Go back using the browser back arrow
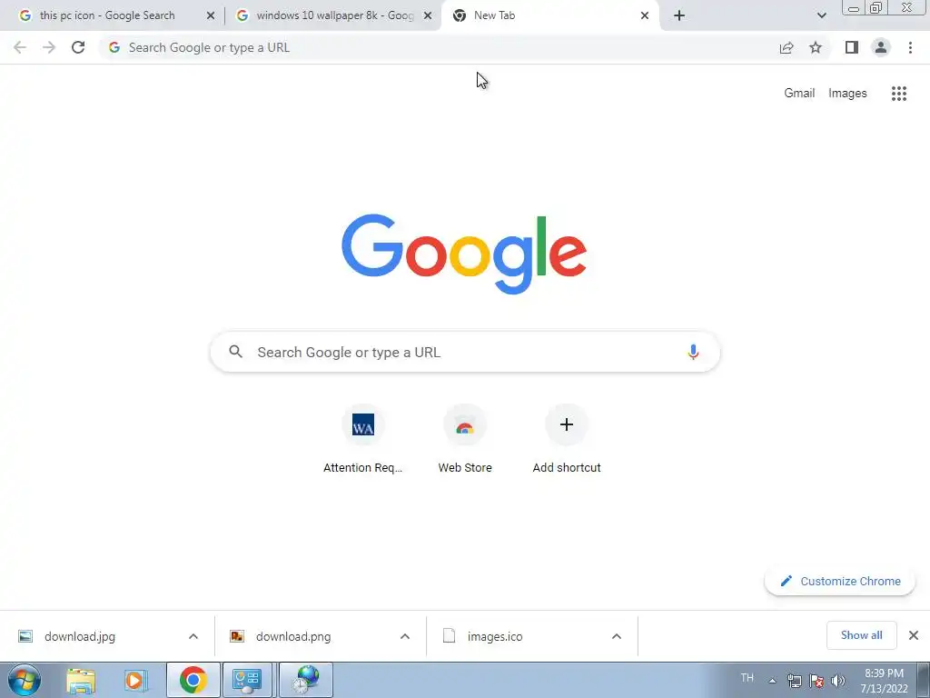 tap(20, 47)
